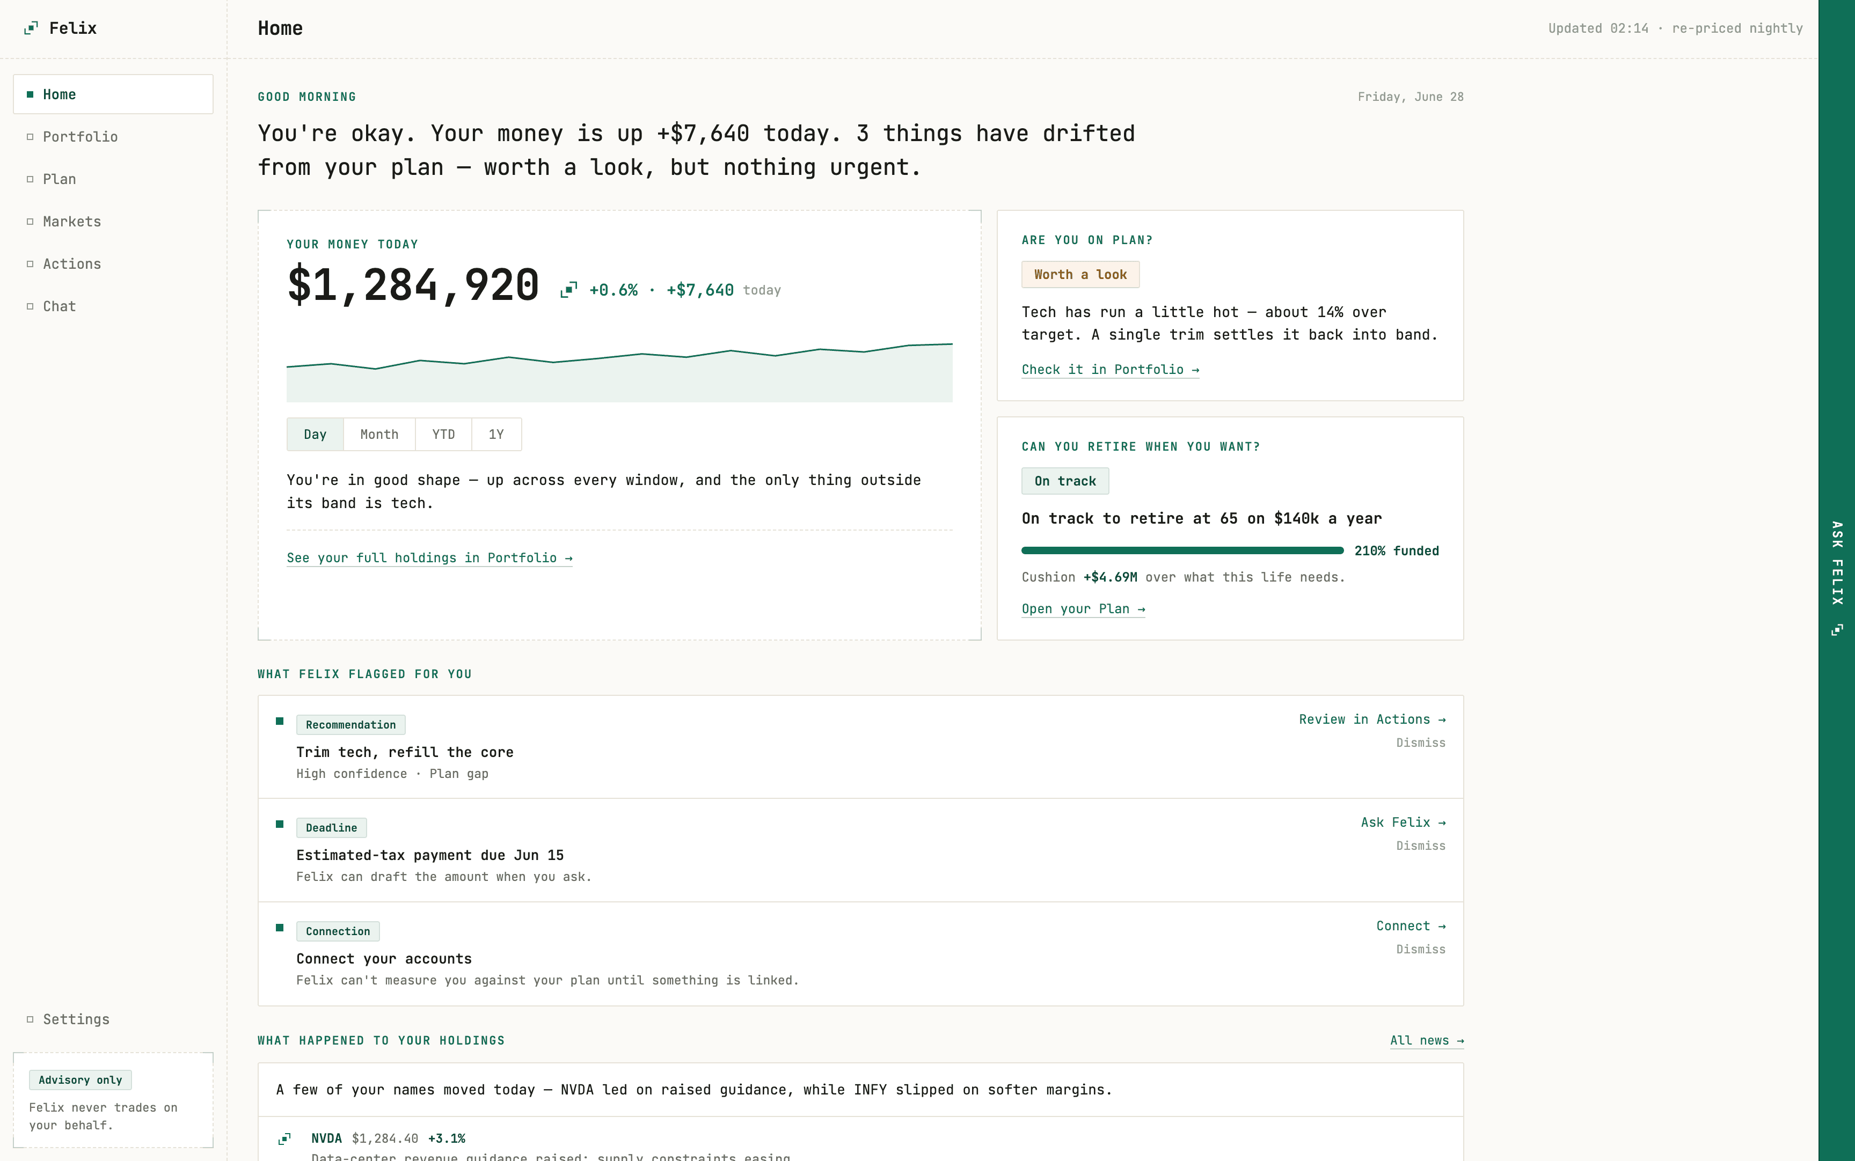Click the 'Worth a look' status badge
Image resolution: width=1855 pixels, height=1161 pixels.
click(1080, 275)
